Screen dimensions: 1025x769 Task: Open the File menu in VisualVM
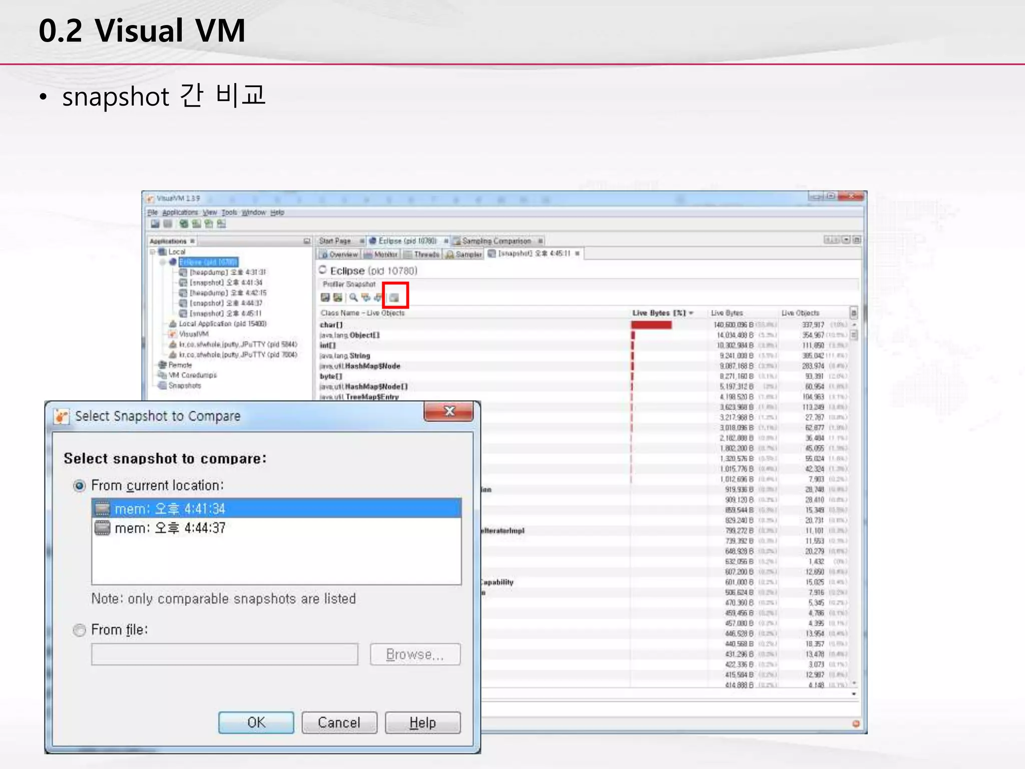pos(152,212)
